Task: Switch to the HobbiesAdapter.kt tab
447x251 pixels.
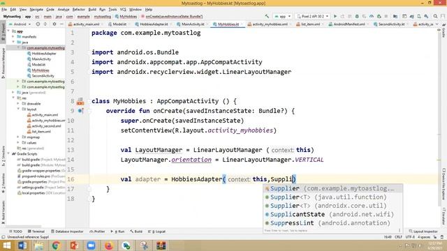Action: 152,24
